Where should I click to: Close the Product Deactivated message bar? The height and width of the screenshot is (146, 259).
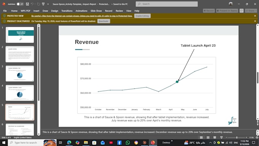[x=255, y=21]
